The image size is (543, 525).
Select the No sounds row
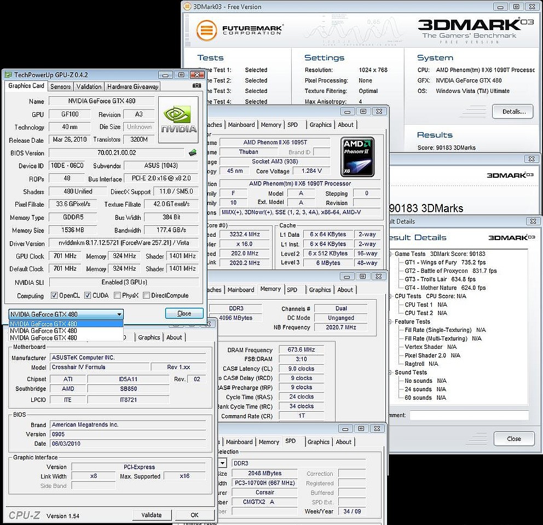click(x=425, y=381)
